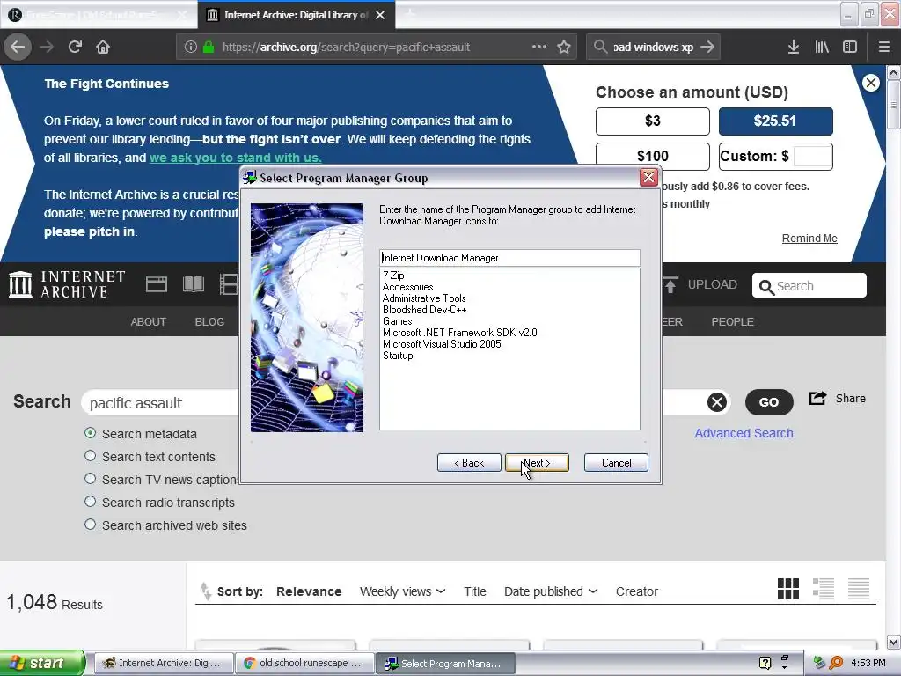Clear the pacific assault search query
Image resolution: width=901 pixels, height=676 pixels.
point(716,402)
